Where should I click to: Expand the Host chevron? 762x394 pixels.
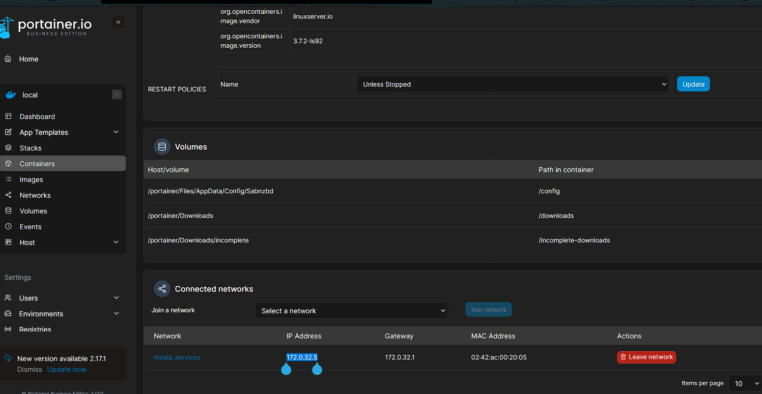[116, 242]
